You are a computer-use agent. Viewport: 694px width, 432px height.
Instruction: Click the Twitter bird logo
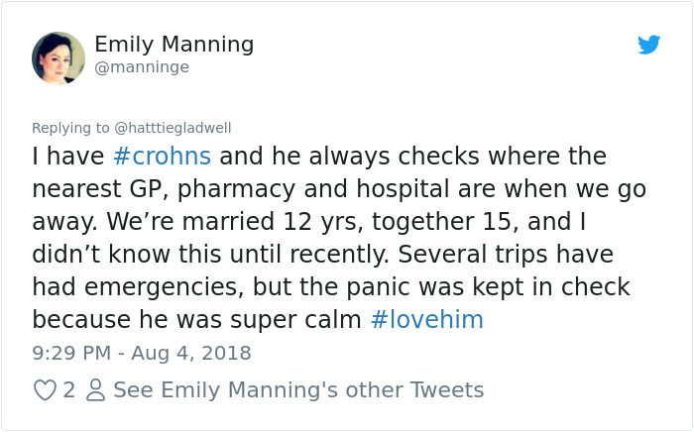tap(649, 45)
